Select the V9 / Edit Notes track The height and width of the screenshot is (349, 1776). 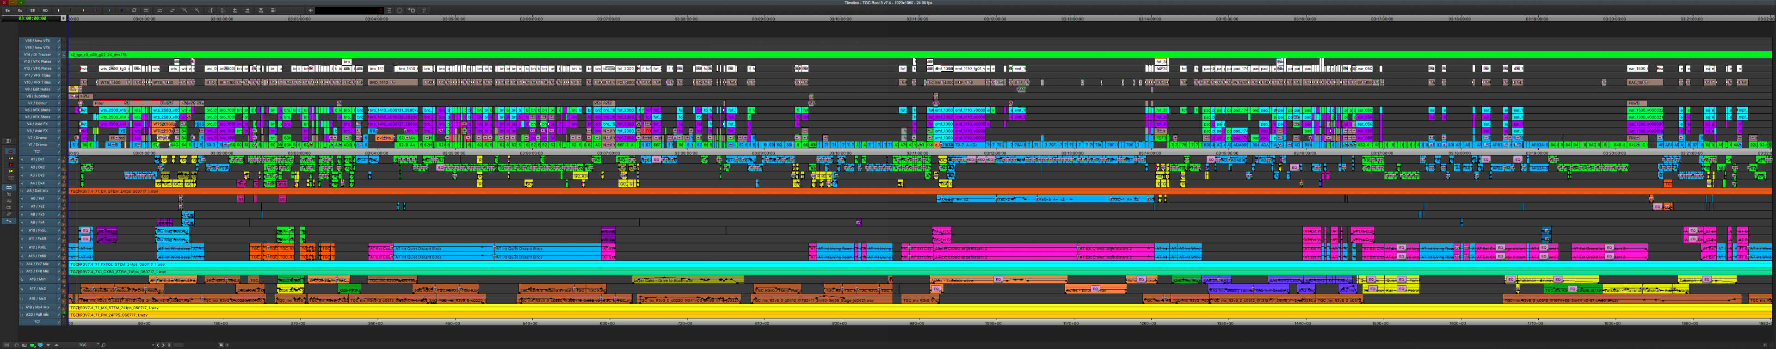37,89
